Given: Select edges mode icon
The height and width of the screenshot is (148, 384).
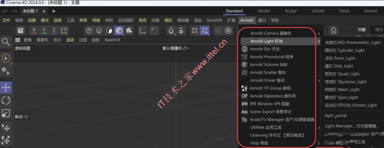Looking at the screenshot, I should tap(99, 31).
